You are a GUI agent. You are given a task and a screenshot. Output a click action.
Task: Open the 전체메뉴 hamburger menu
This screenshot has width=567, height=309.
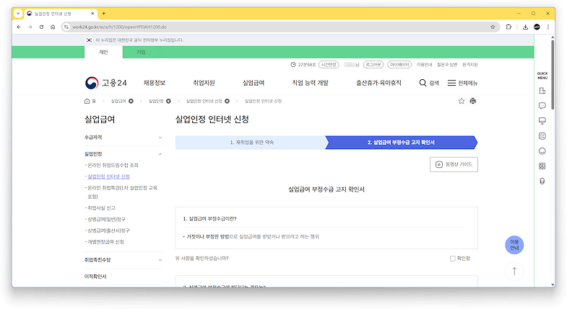tap(462, 83)
